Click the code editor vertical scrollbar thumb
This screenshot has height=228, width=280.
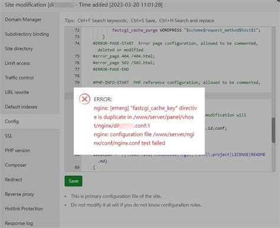[274, 130]
